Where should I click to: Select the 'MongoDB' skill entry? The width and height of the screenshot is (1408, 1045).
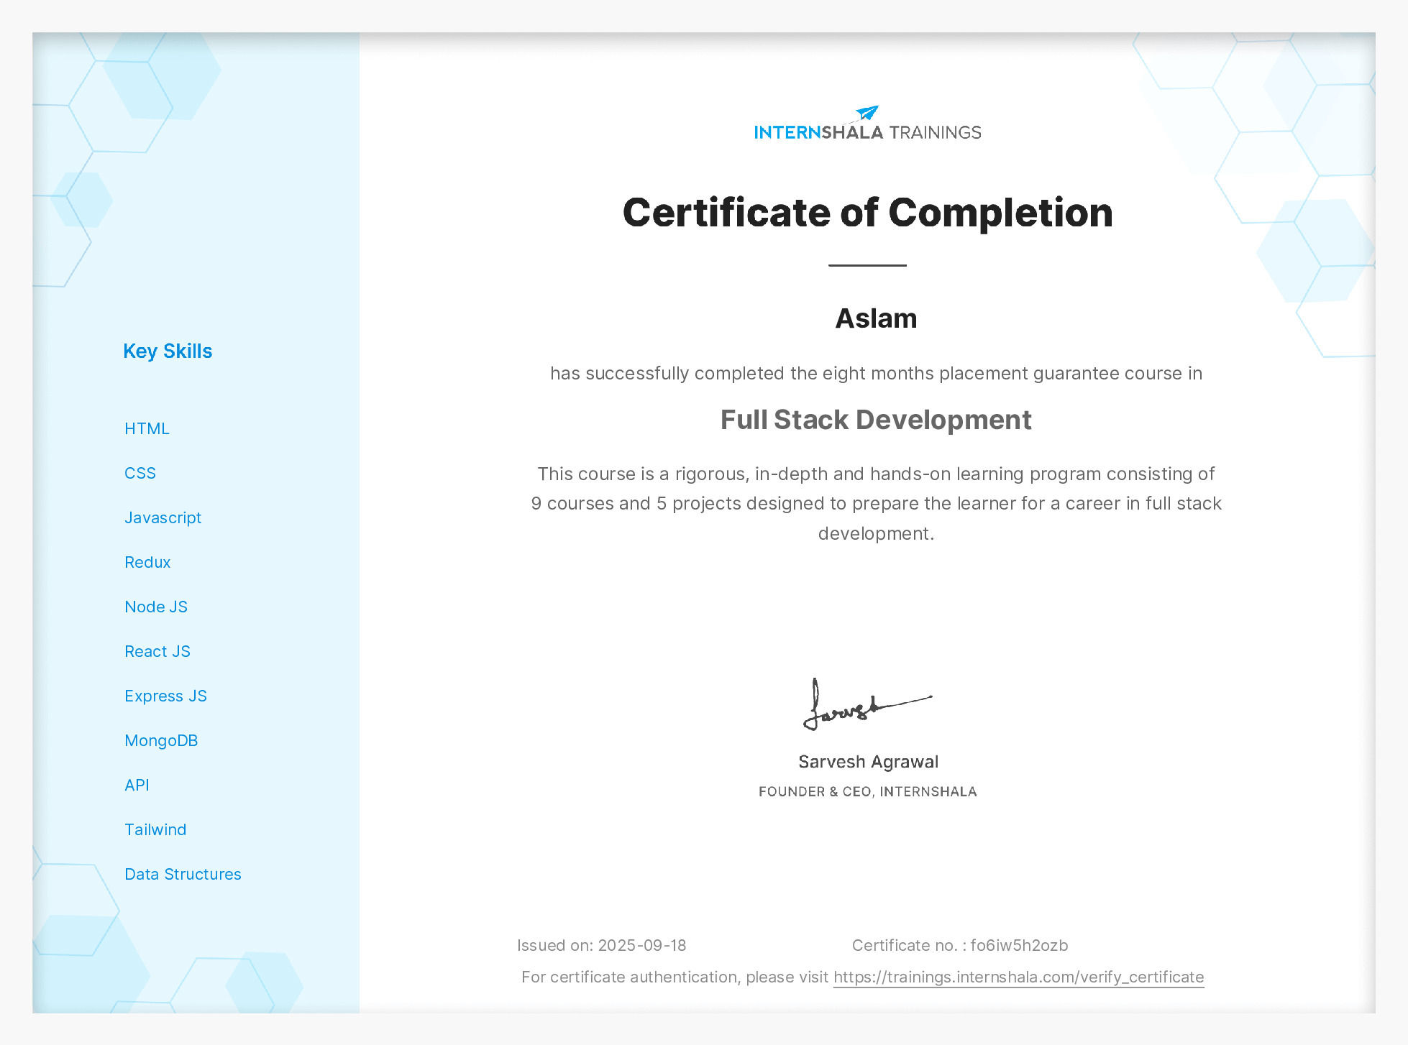[x=161, y=740]
